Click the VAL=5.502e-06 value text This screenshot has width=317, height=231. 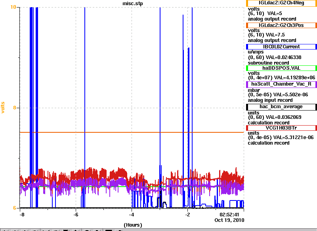(x=290, y=95)
